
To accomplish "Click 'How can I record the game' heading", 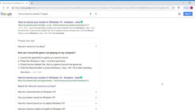I will [47, 53].
